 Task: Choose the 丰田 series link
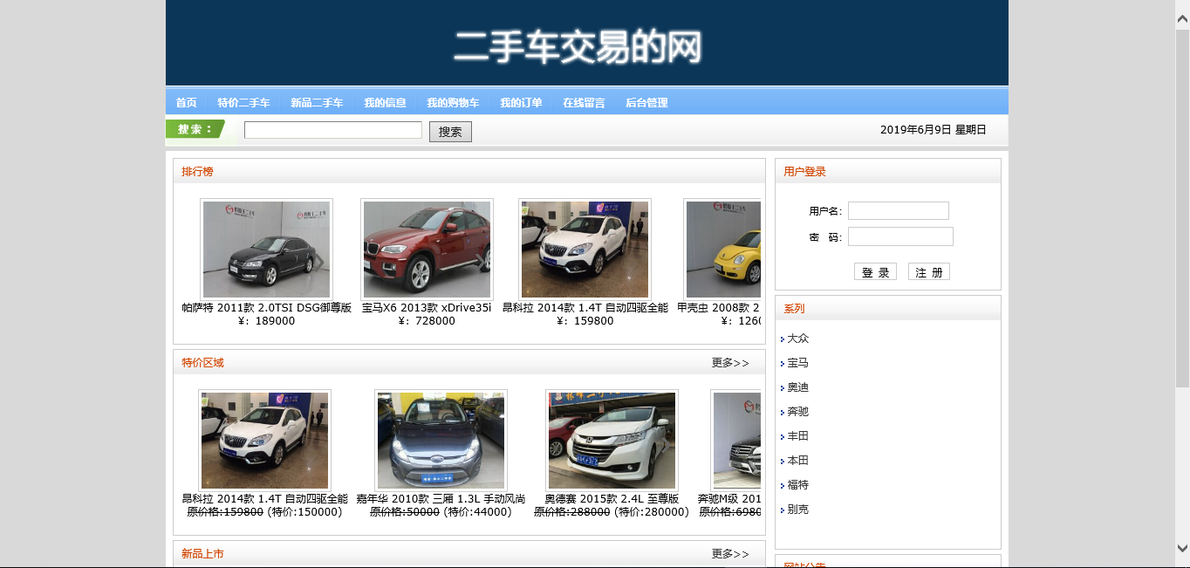click(797, 436)
